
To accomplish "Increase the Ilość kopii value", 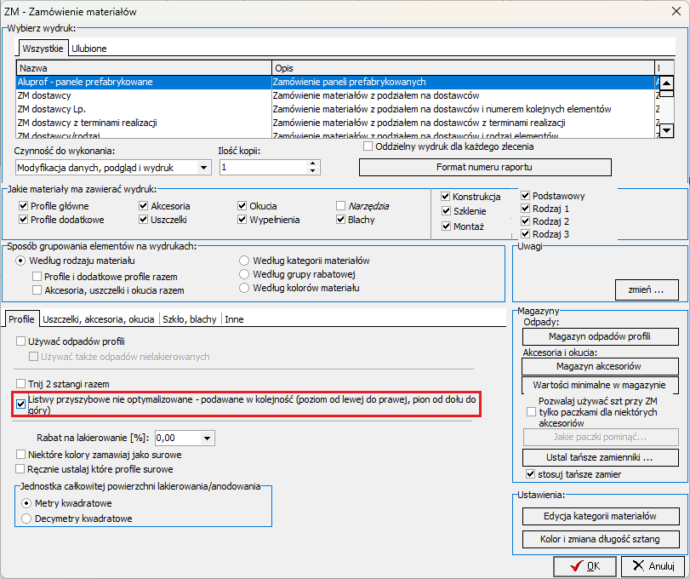I will pos(313,163).
